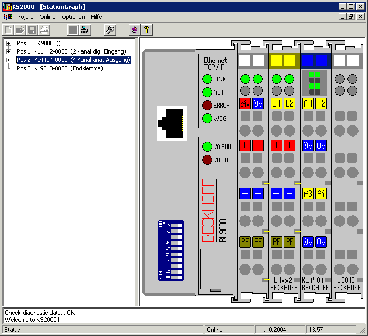This screenshot has width=368, height=336.
Task: Toggle DIP switch 3 on address block
Action: pos(177,237)
